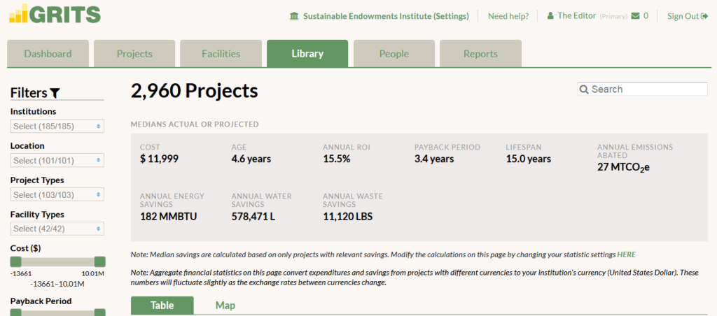
Task: Click the HERE statistic settings link
Action: click(626, 254)
